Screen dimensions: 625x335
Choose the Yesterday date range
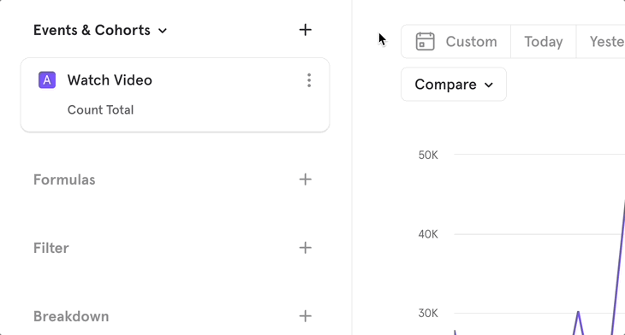(x=602, y=41)
